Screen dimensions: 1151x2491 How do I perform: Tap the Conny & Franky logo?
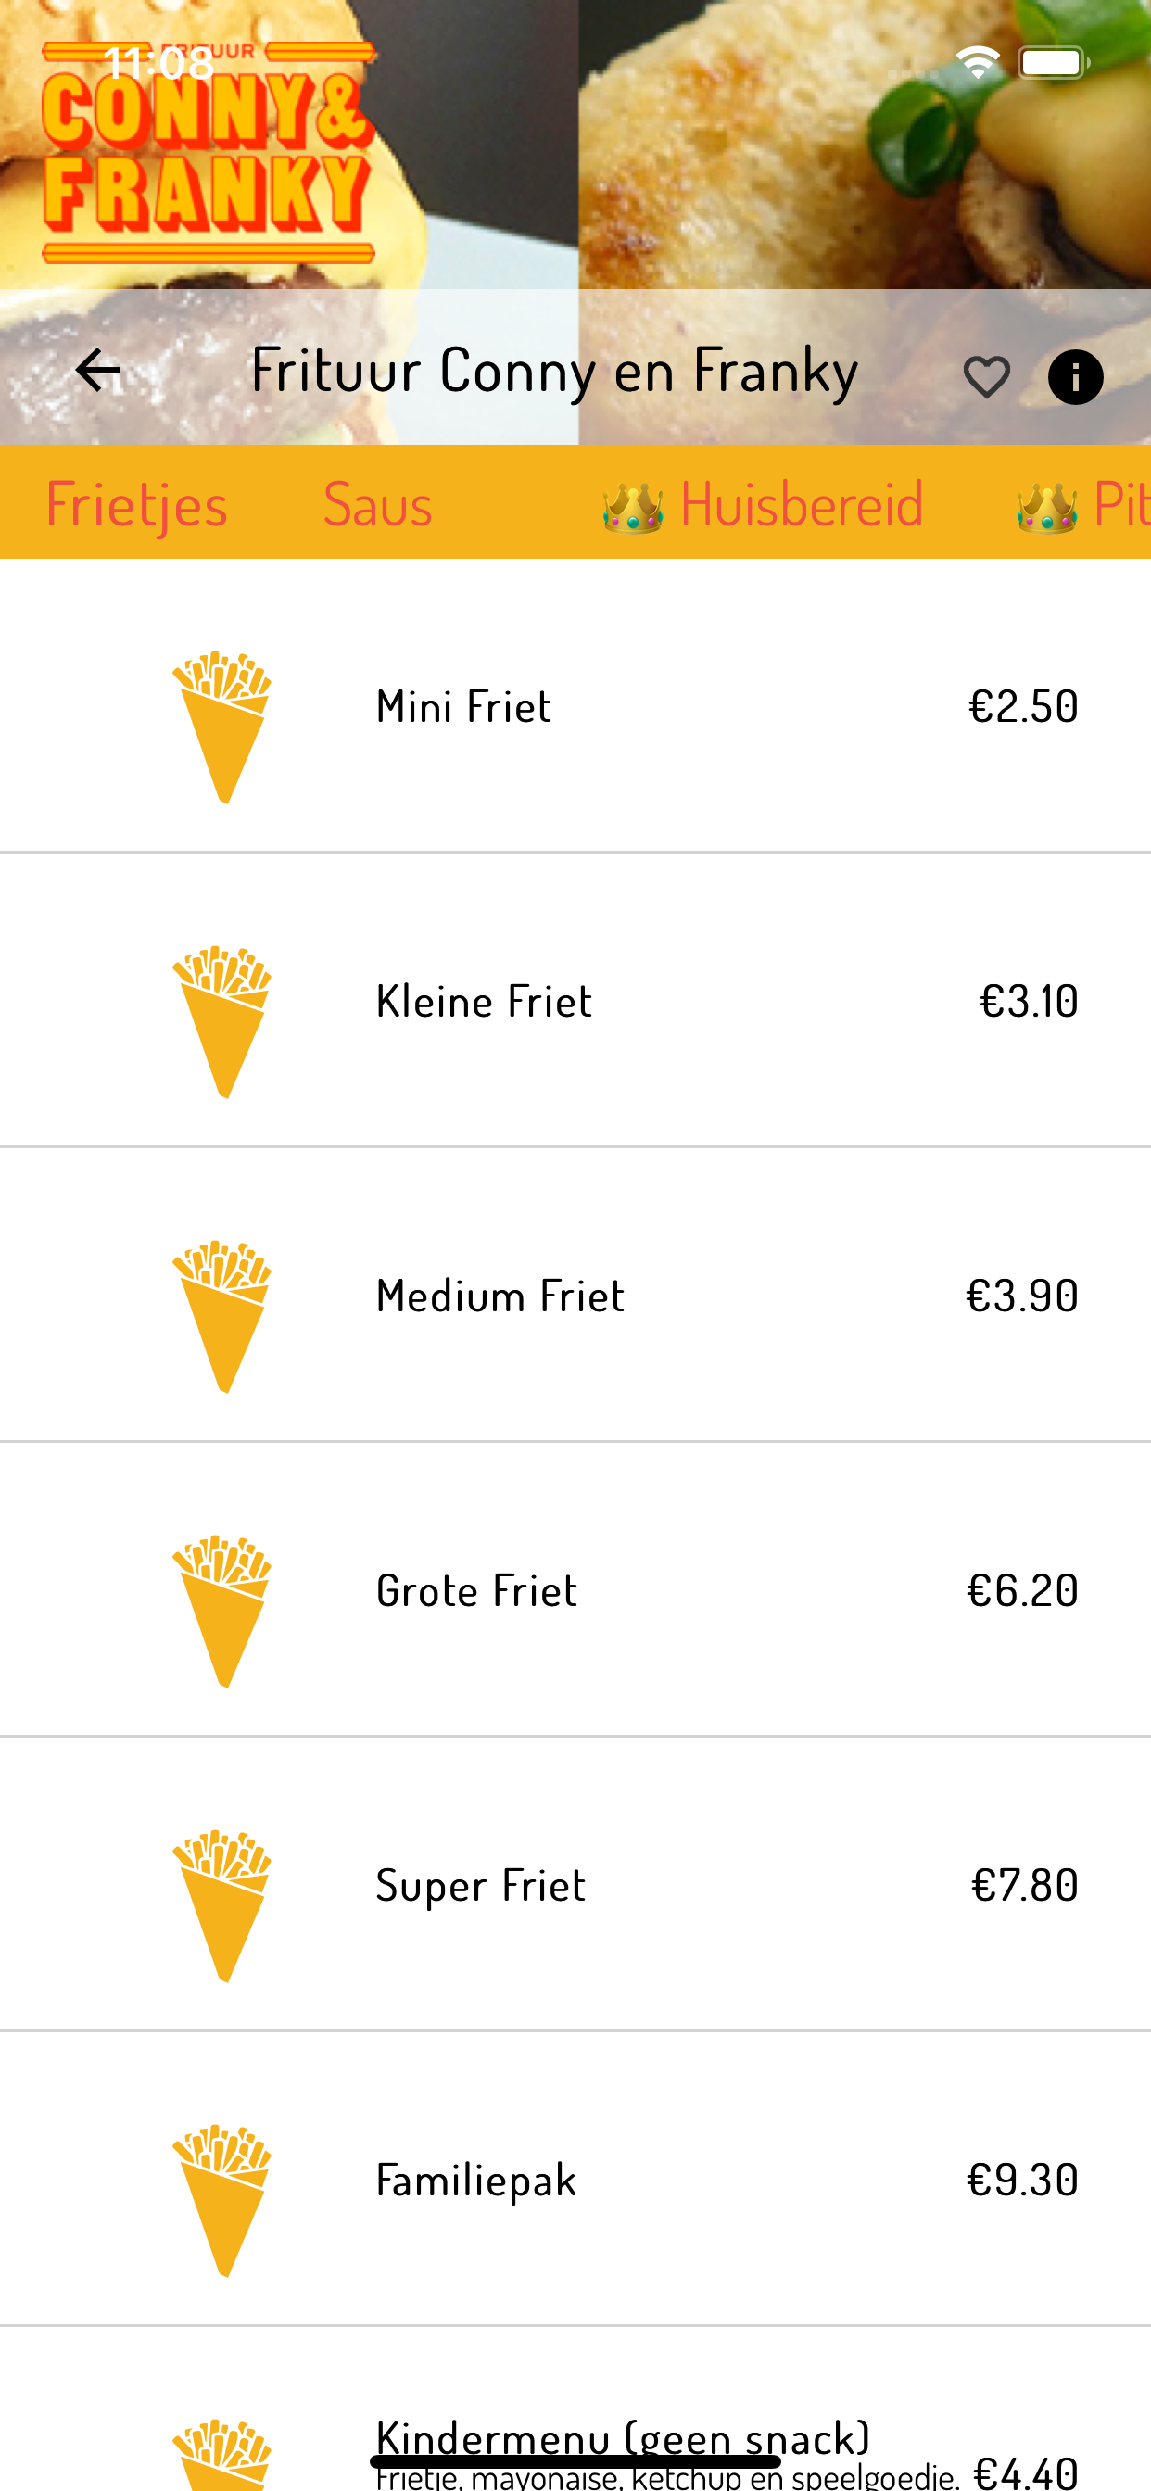(208, 153)
